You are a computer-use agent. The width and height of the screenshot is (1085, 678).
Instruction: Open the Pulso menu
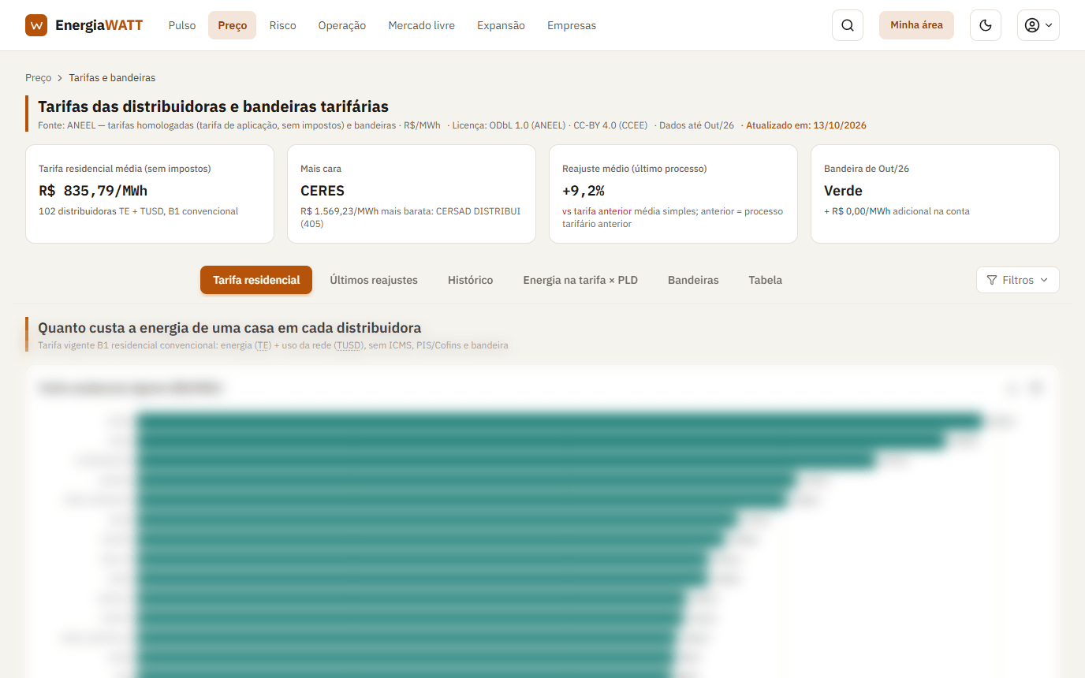[182, 25]
